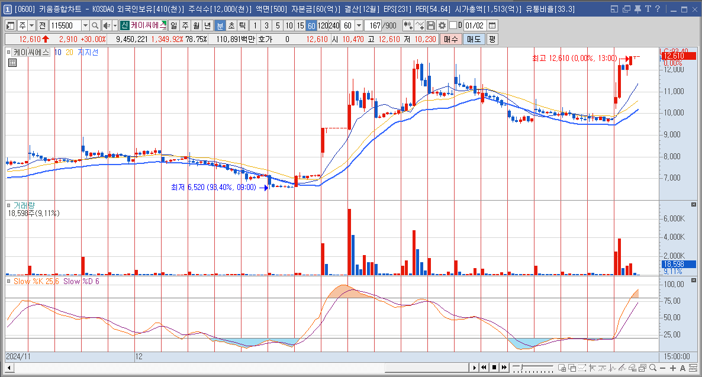Click the add candlestick chart icon
The height and width of the screenshot is (377, 702).
[408, 25]
